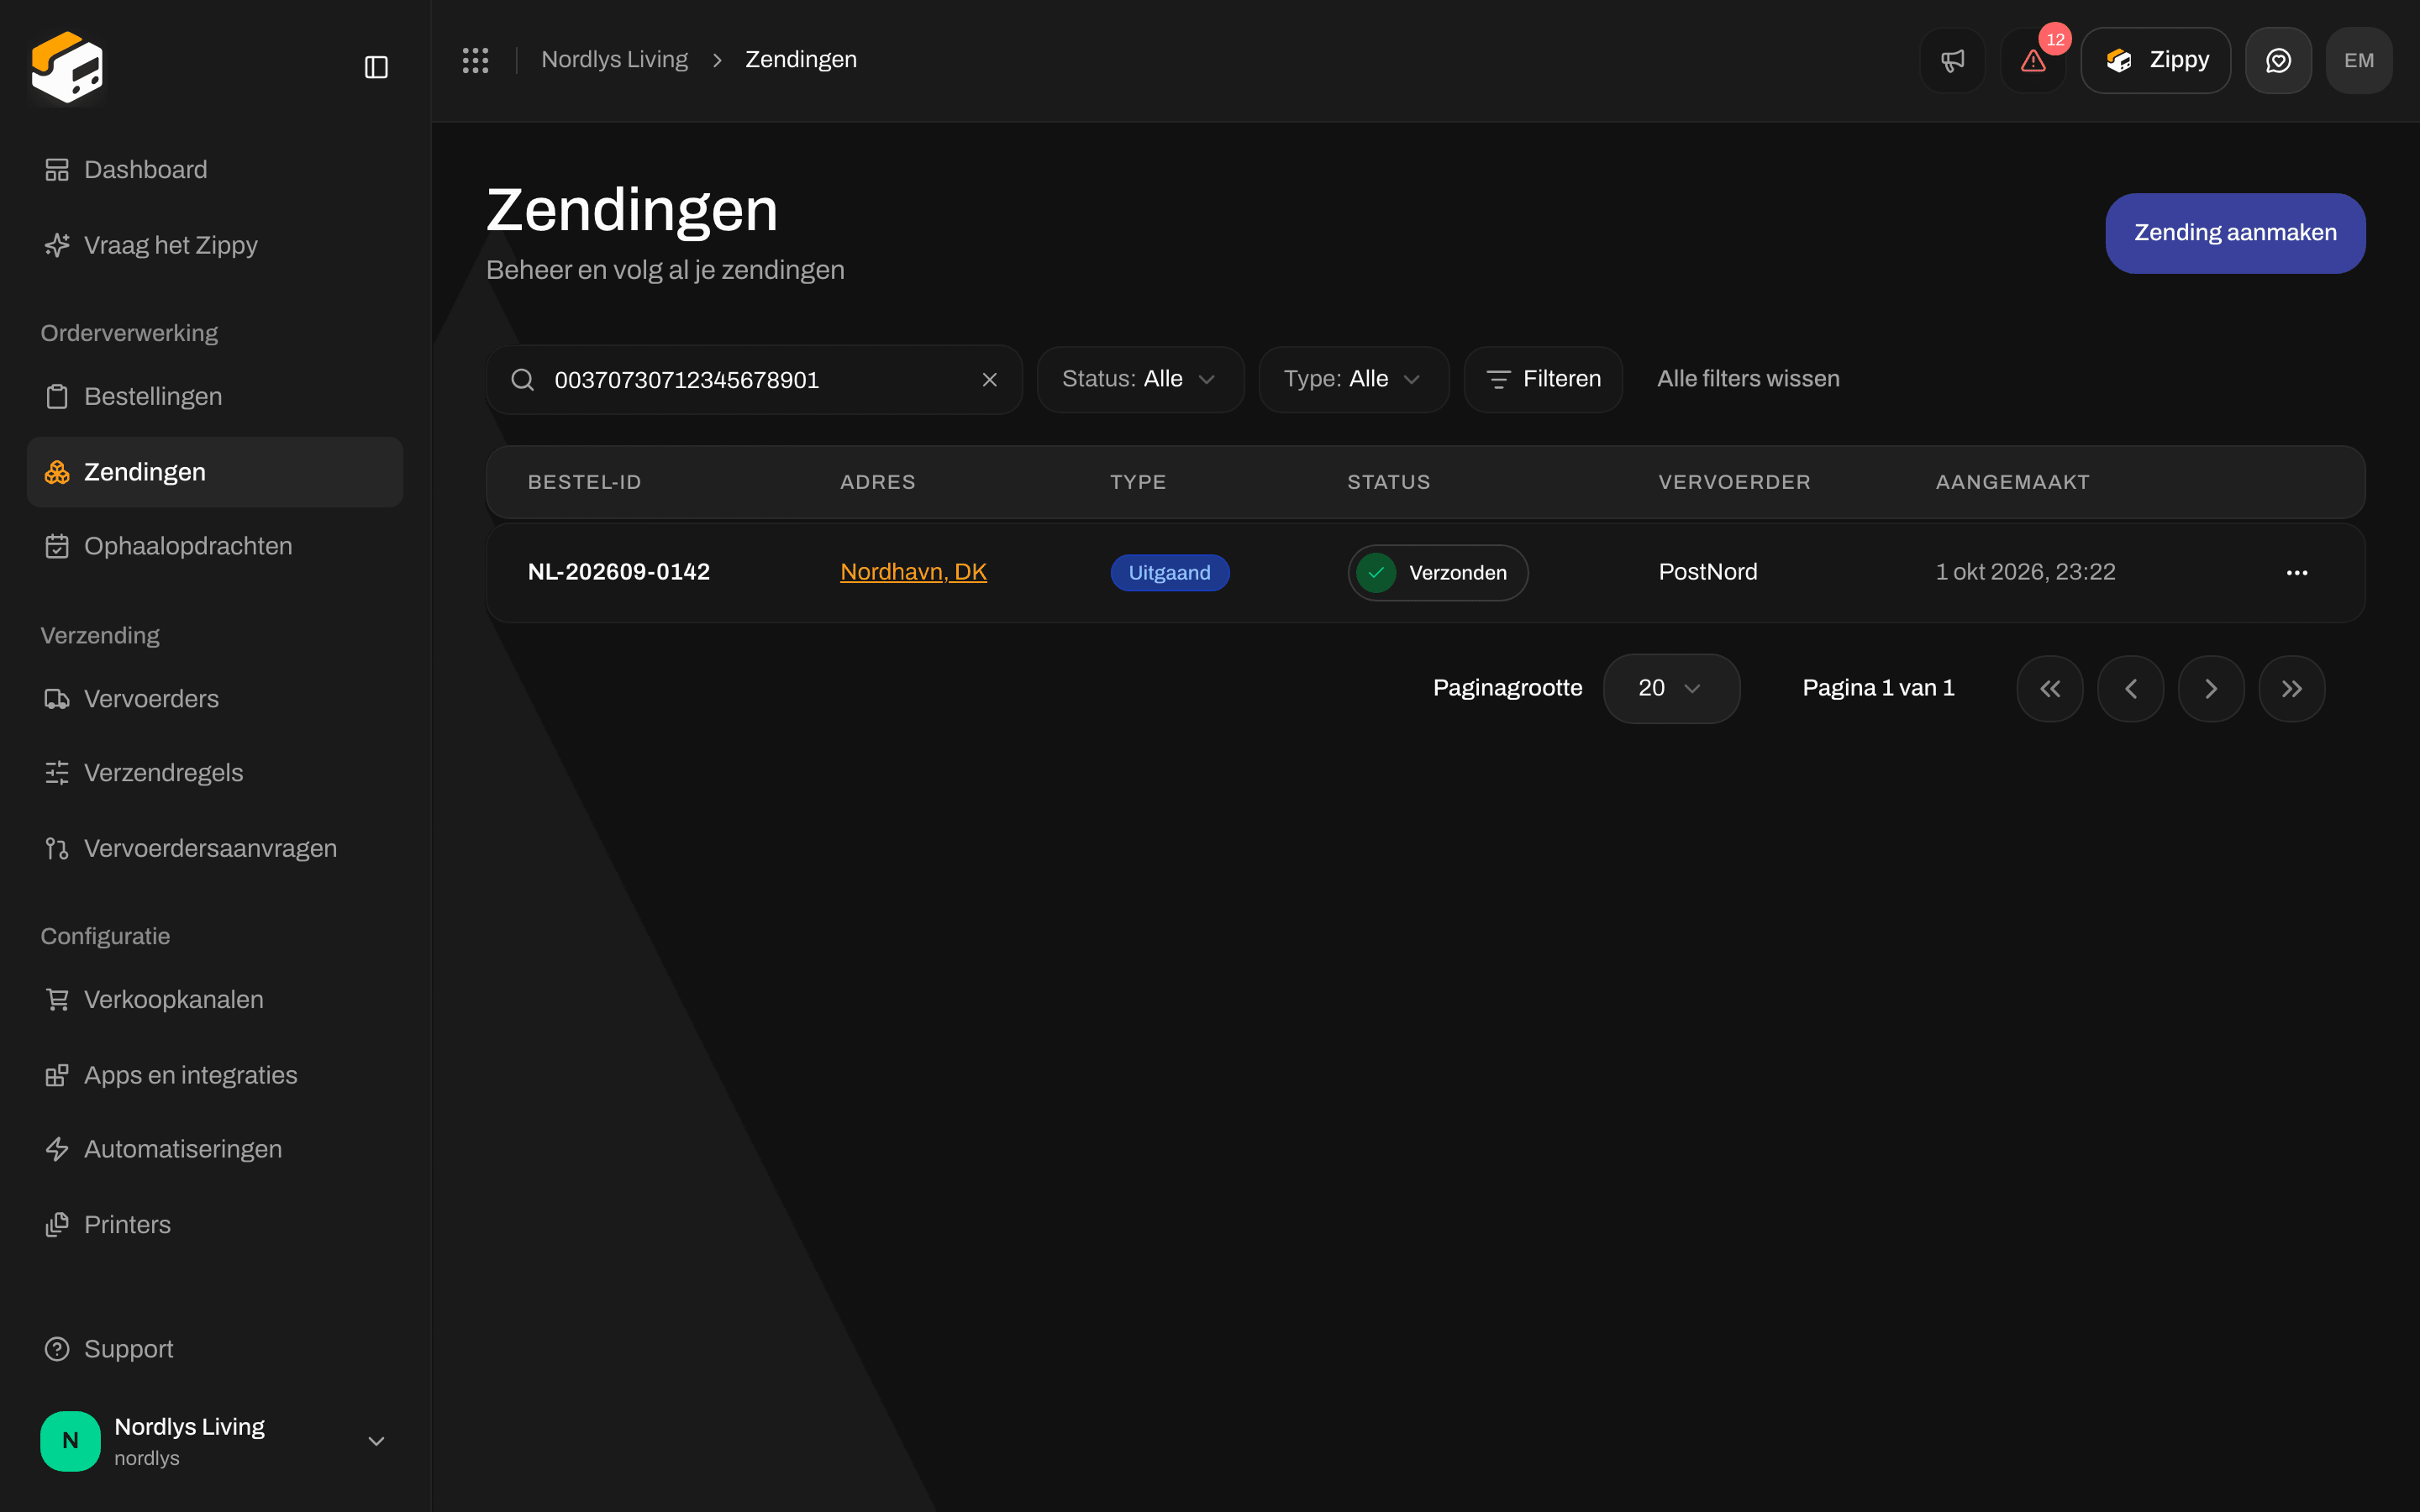Select Zendingen in the sidebar
The height and width of the screenshot is (1512, 2420).
click(215, 472)
